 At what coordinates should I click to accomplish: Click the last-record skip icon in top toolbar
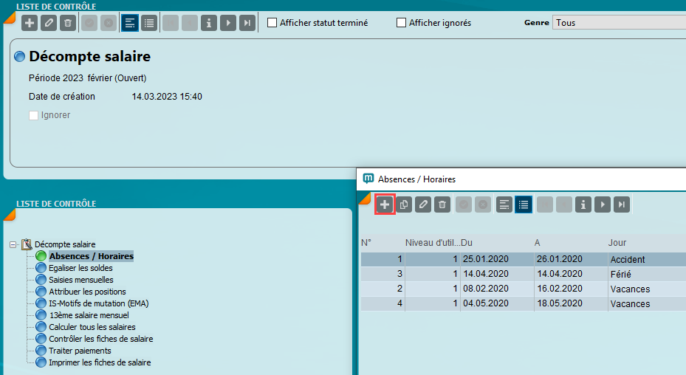coord(247,23)
